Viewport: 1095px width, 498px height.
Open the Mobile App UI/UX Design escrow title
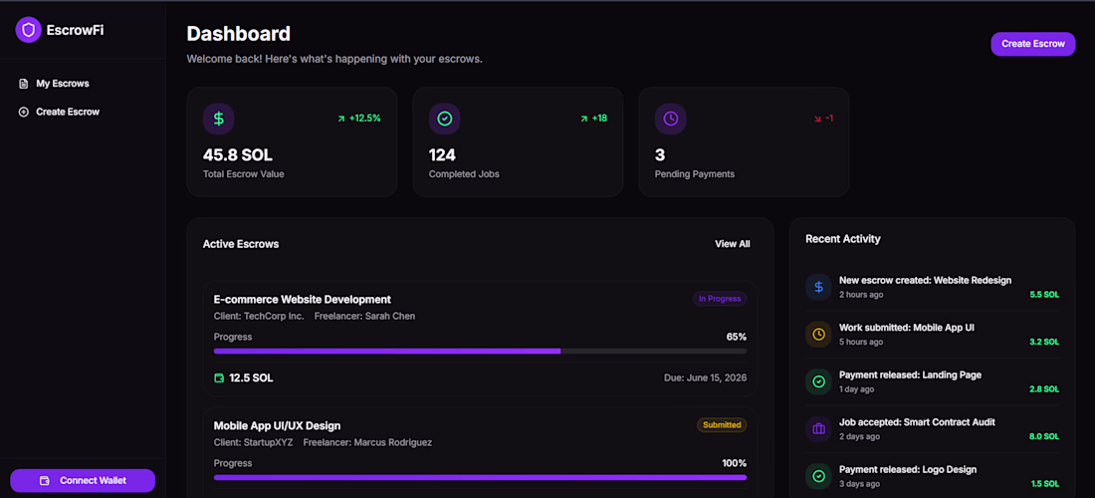278,425
